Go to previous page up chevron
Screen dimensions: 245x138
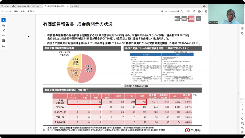click(x=242, y=109)
